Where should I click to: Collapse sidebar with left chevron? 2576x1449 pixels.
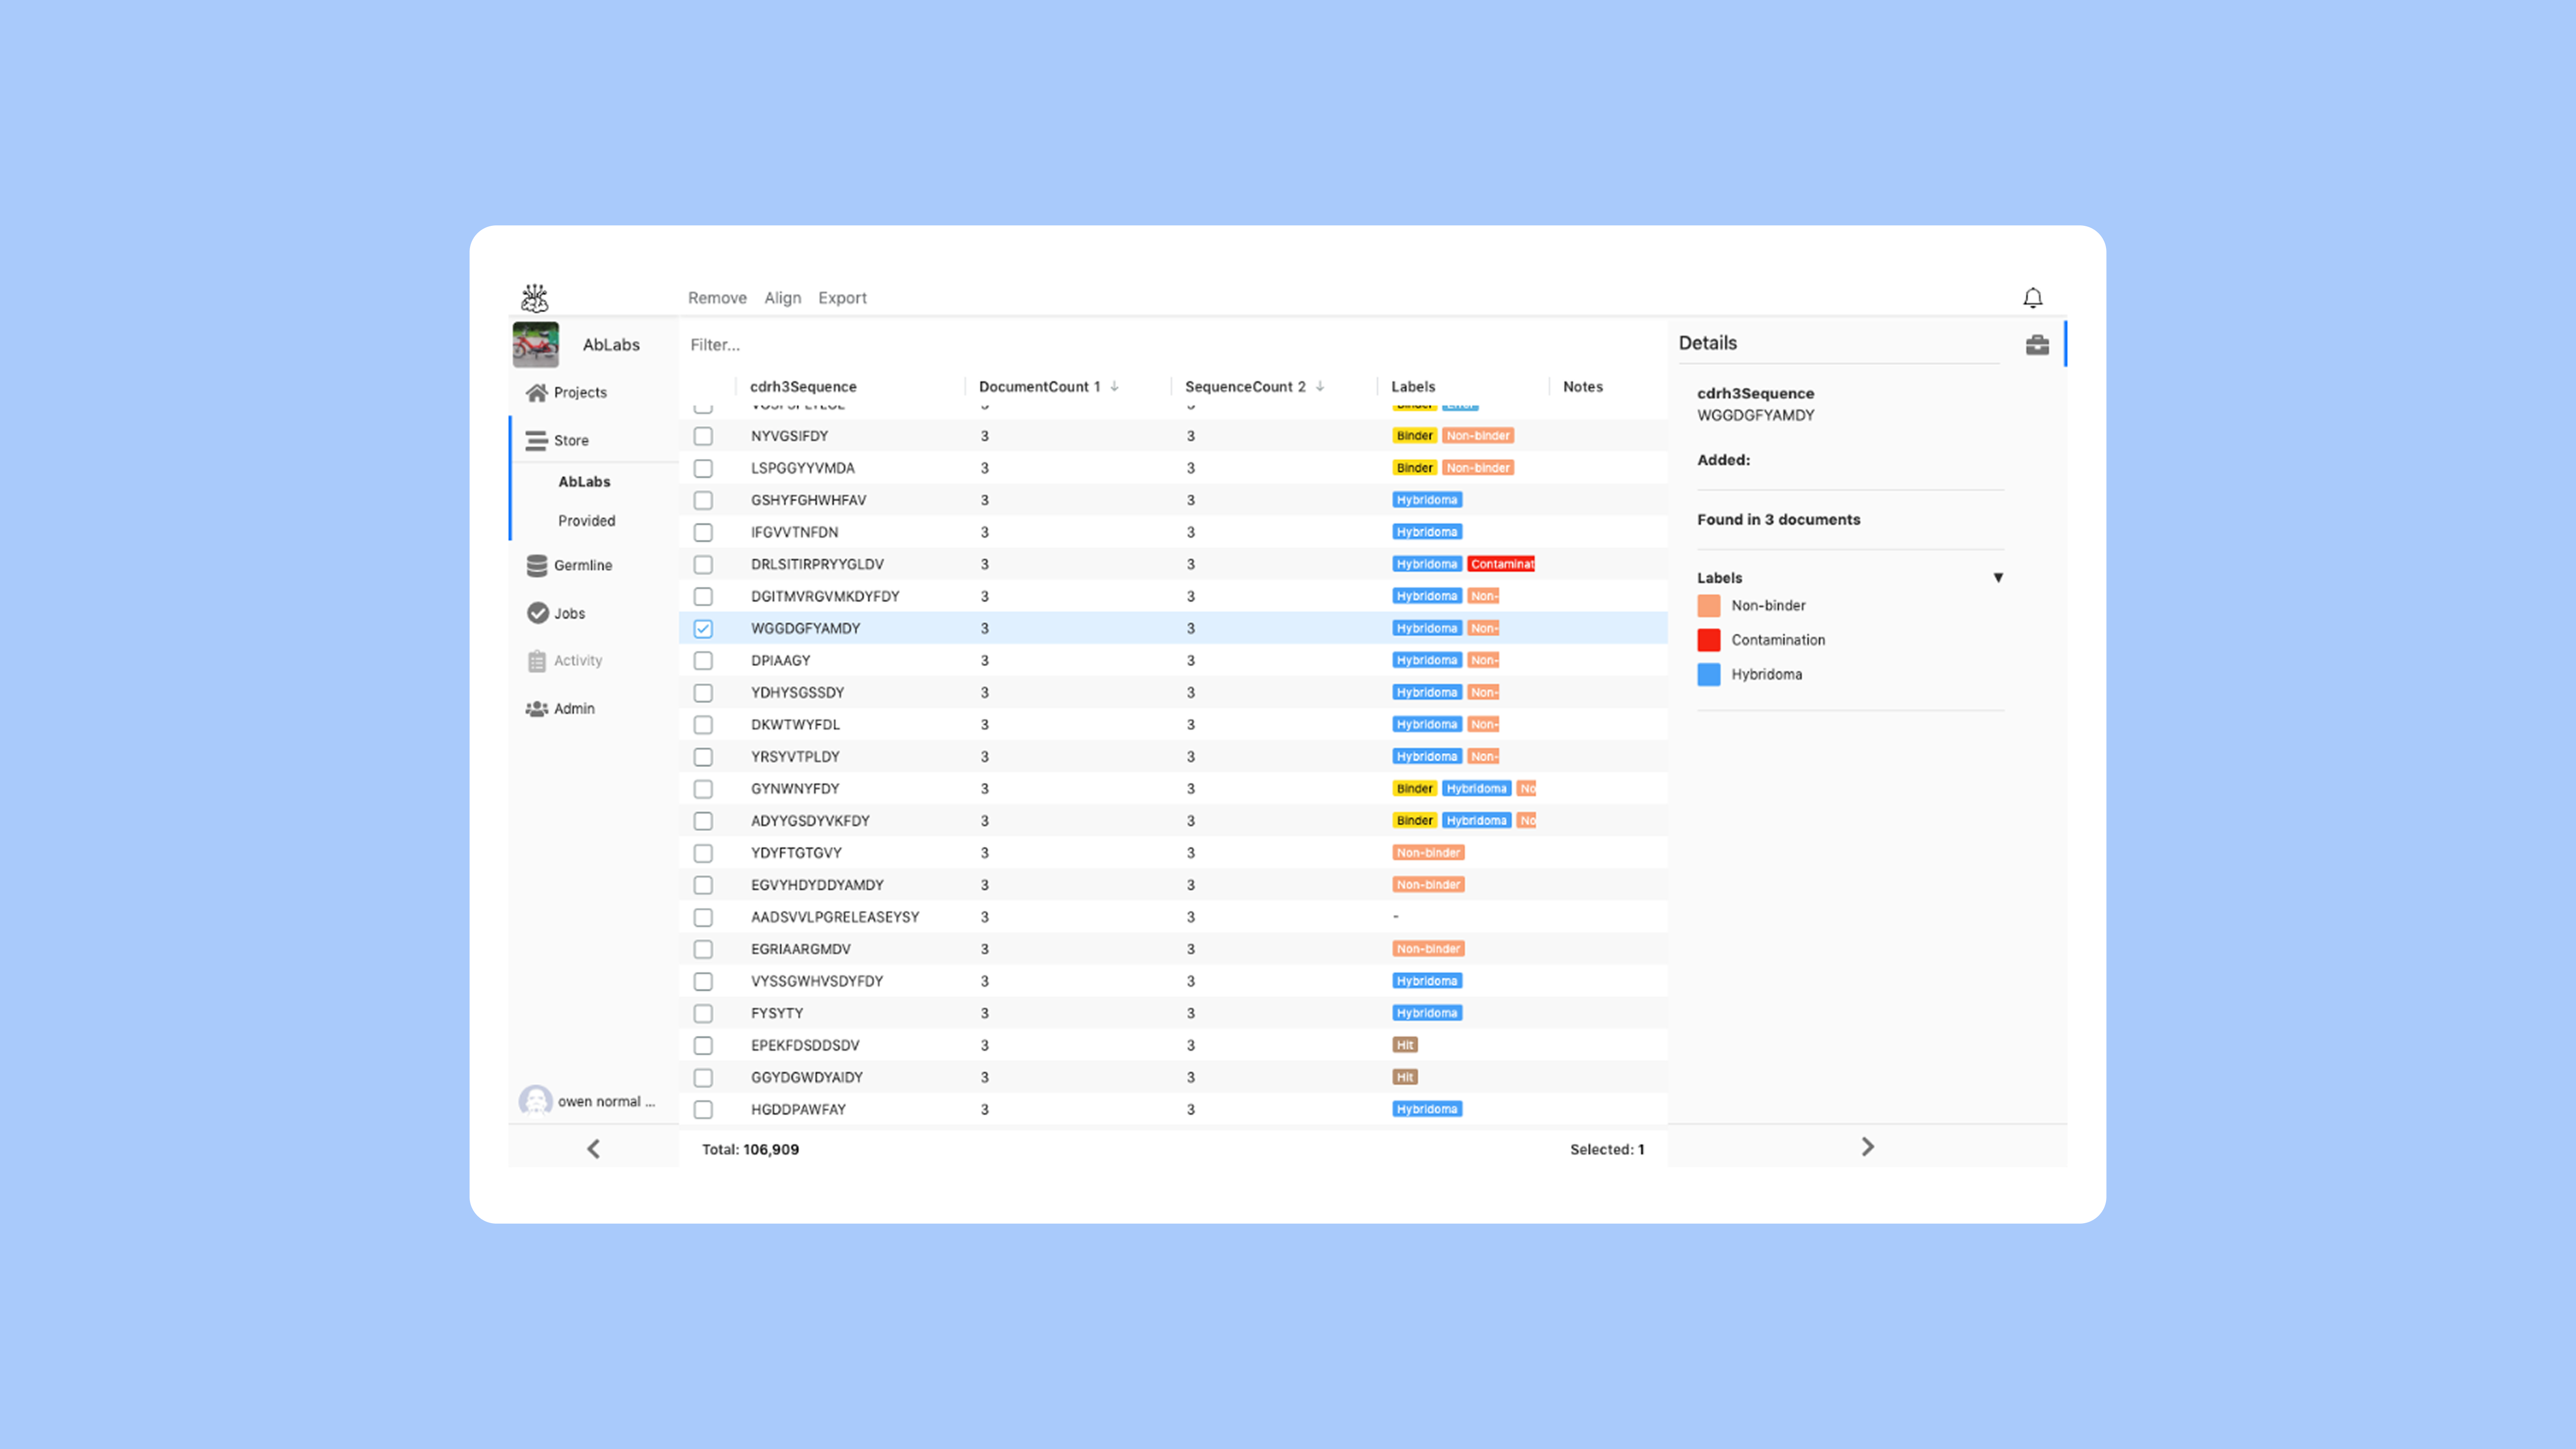[x=593, y=1149]
